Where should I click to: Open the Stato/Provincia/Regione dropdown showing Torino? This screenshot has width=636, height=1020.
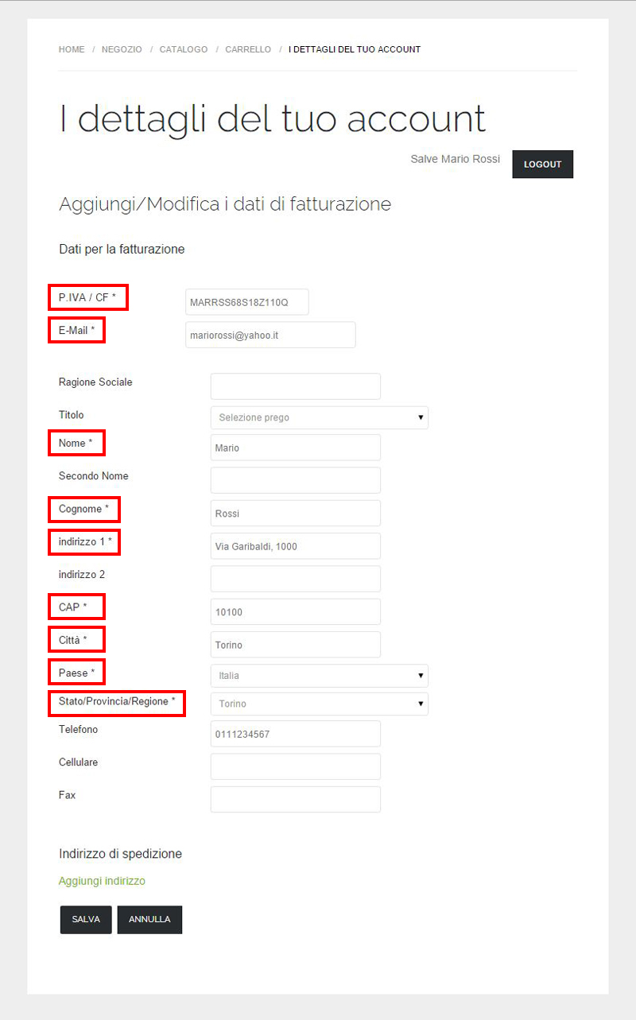[x=320, y=704]
